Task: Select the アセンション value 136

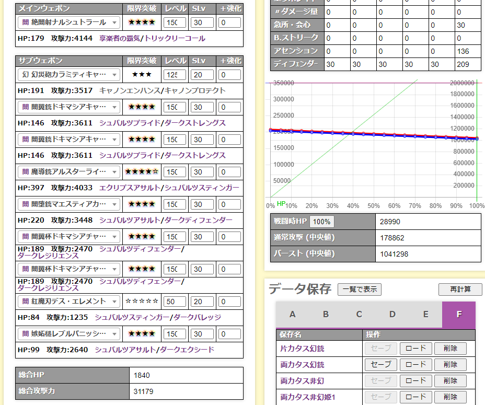Action: [x=463, y=51]
